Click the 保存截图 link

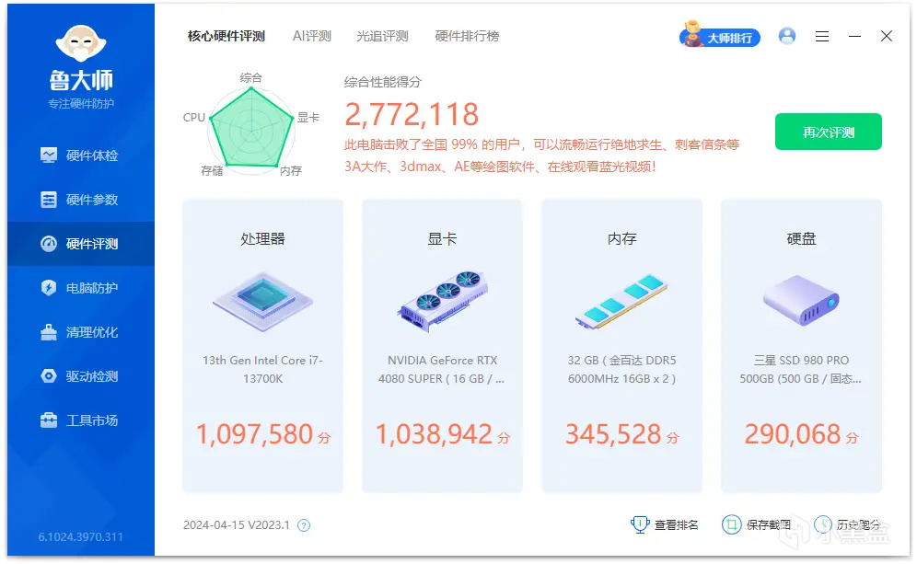click(x=769, y=525)
